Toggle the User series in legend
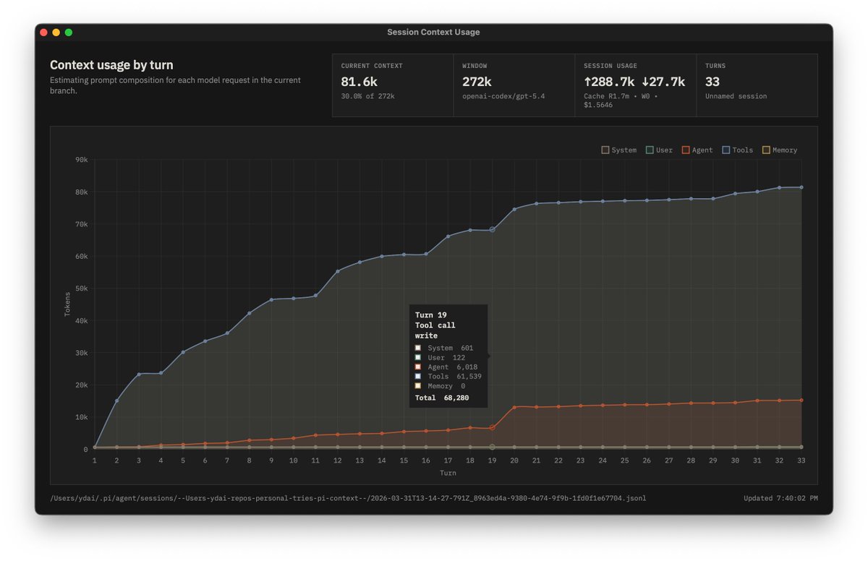This screenshot has width=868, height=561. click(x=659, y=150)
